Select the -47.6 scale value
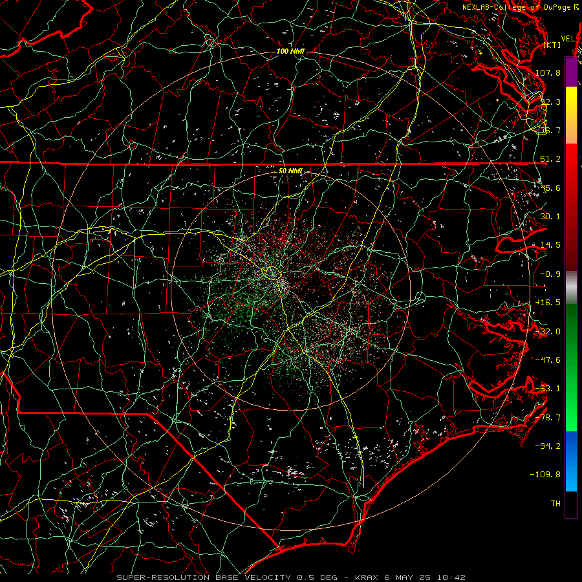582x582 pixels. tap(548, 360)
